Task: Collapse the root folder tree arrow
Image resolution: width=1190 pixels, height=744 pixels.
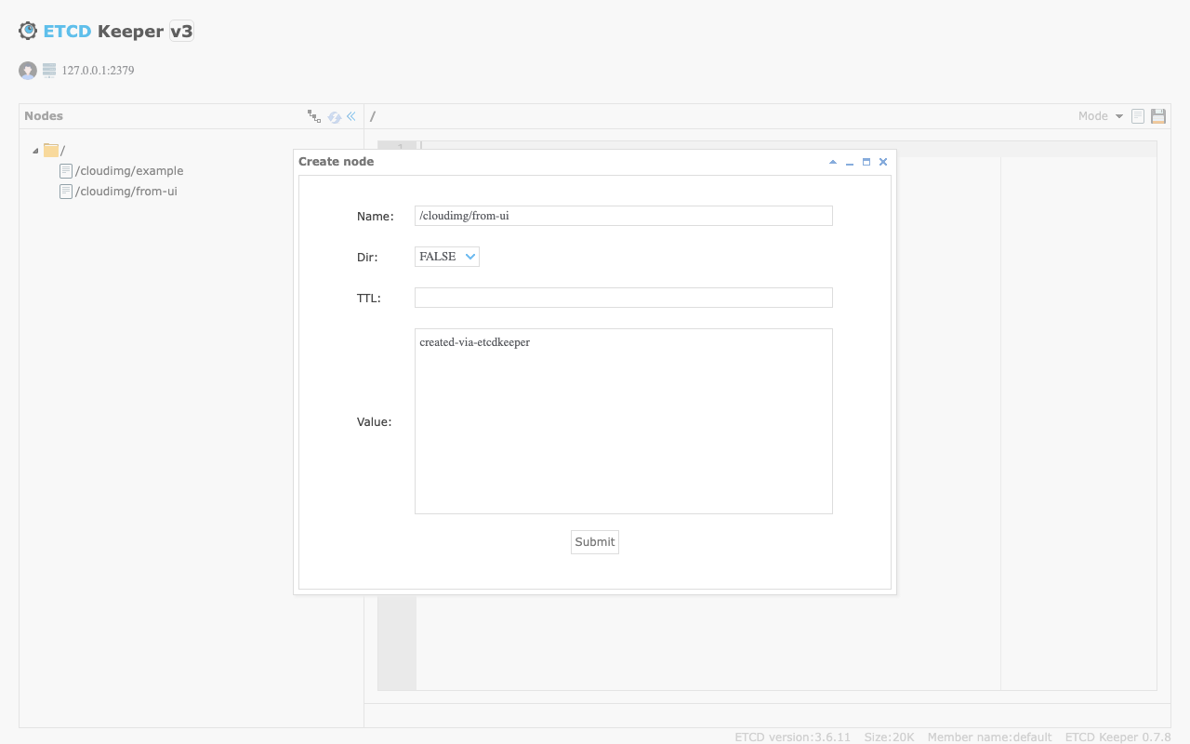Action: tap(35, 151)
